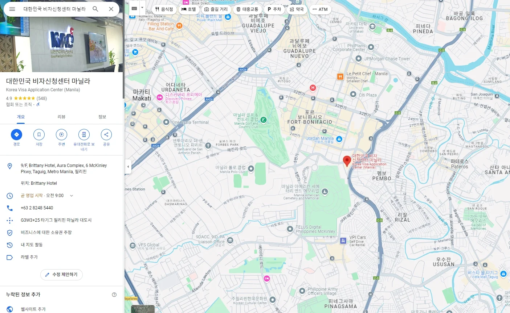Expand opening hours dropdown arrow
The image size is (510, 313).
72,196
